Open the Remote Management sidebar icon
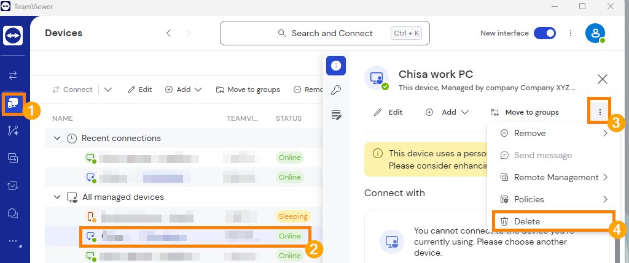Viewport: 629px width, 263px height. click(x=13, y=158)
